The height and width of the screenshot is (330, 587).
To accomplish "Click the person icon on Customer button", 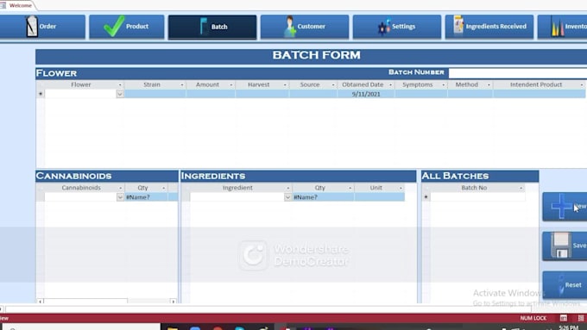I will (289, 26).
